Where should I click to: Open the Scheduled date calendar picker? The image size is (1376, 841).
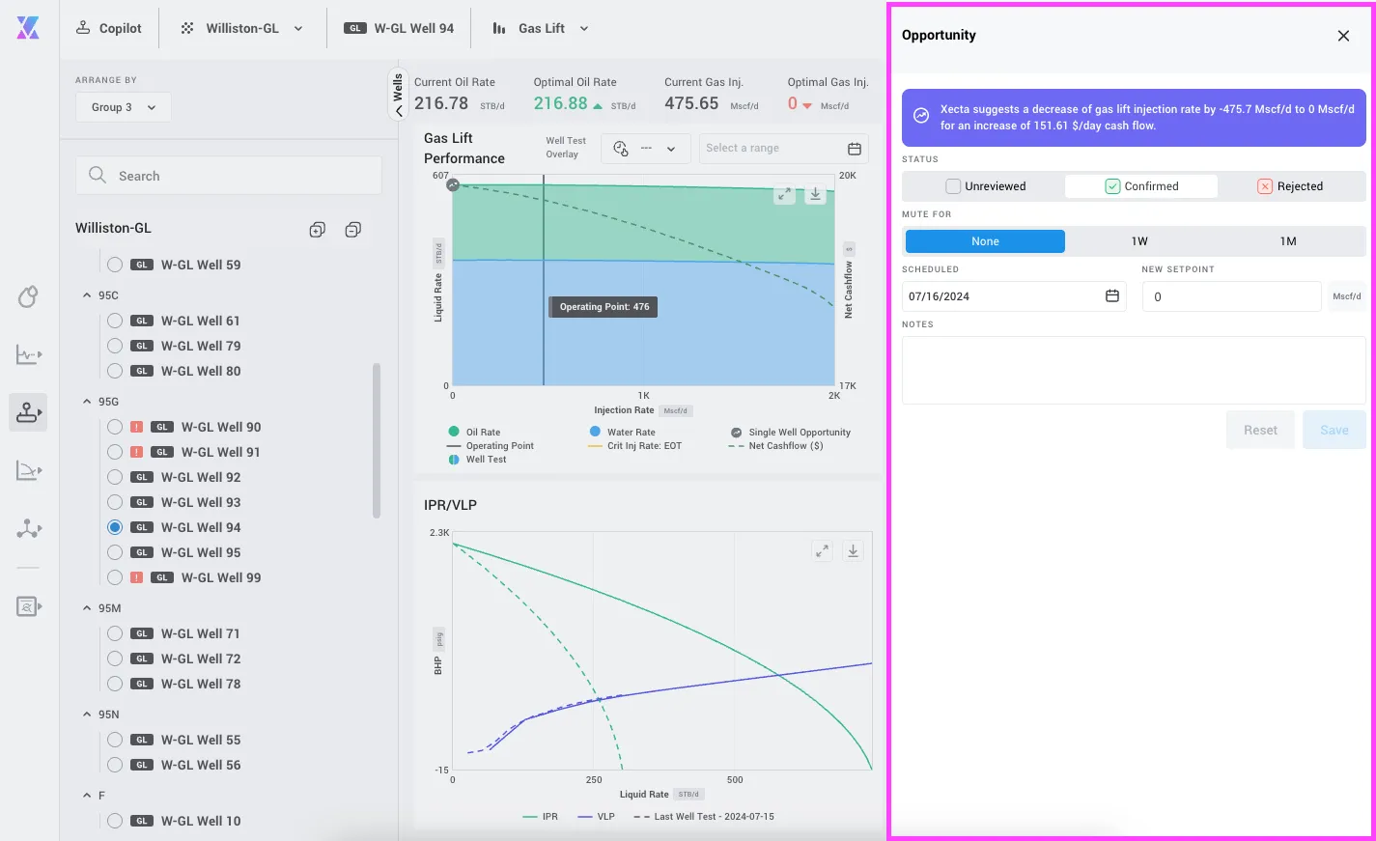[x=1112, y=295]
